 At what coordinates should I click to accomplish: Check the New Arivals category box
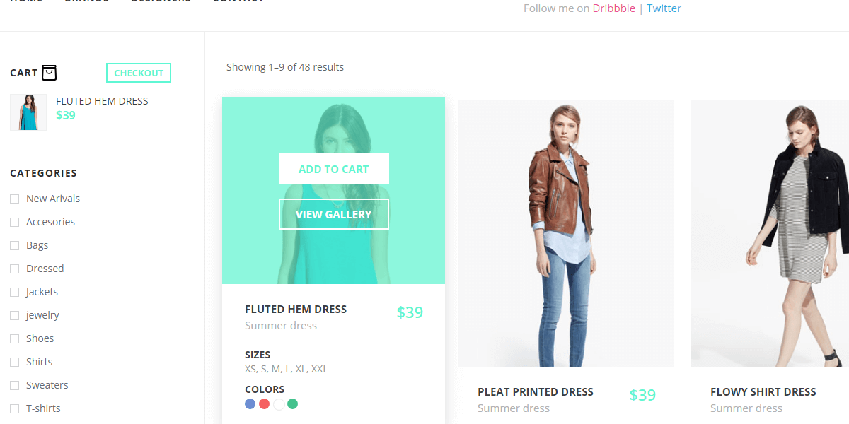[14, 199]
